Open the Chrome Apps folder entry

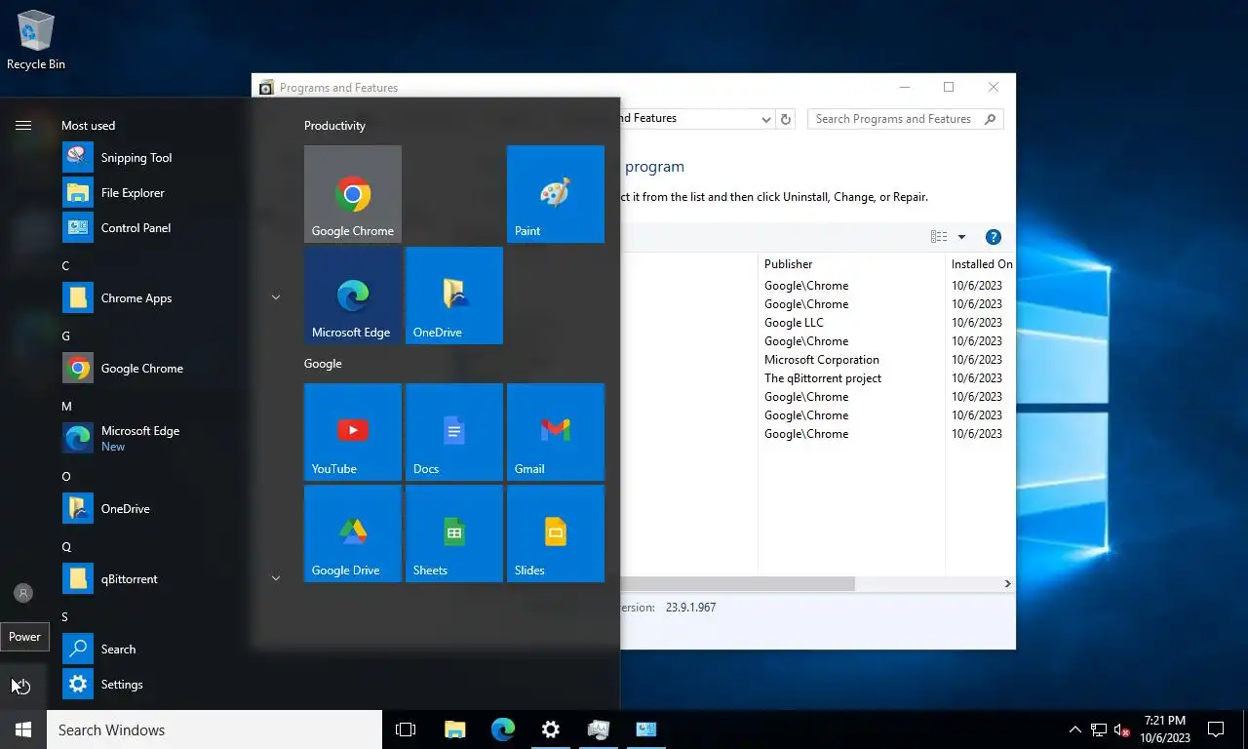[x=171, y=298]
